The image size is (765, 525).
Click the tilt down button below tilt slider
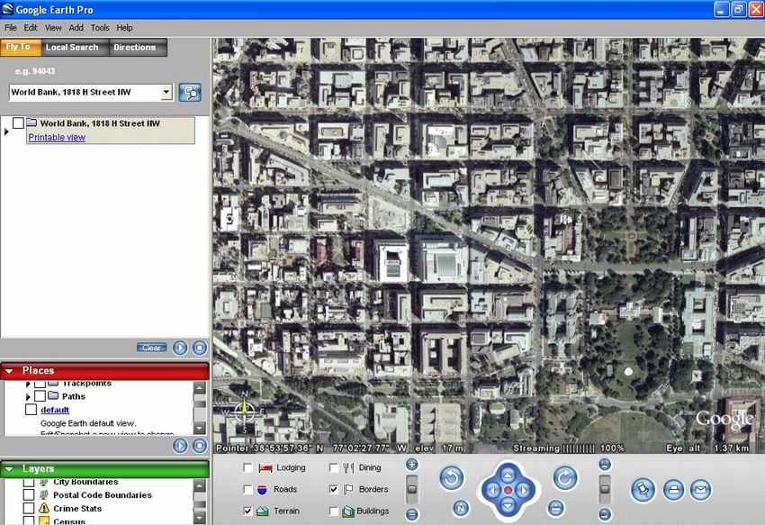tap(605, 514)
